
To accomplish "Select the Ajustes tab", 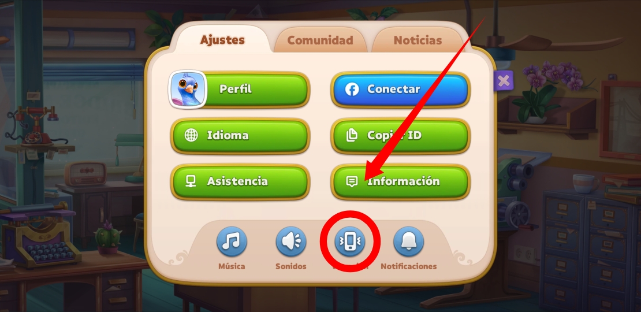I will 222,40.
